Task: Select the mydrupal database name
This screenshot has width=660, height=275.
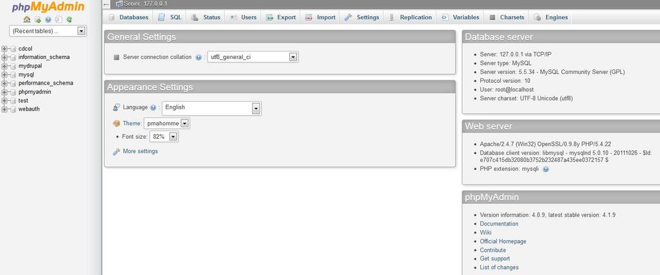Action: pyautogui.click(x=30, y=66)
